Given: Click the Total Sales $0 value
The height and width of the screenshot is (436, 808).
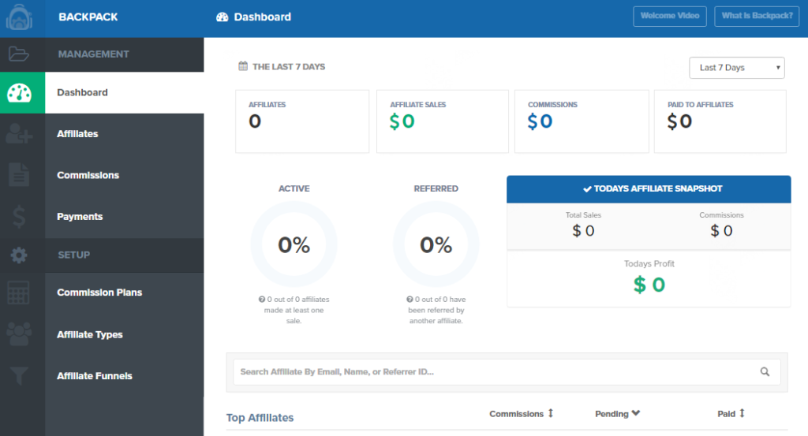Looking at the screenshot, I should point(583,230).
